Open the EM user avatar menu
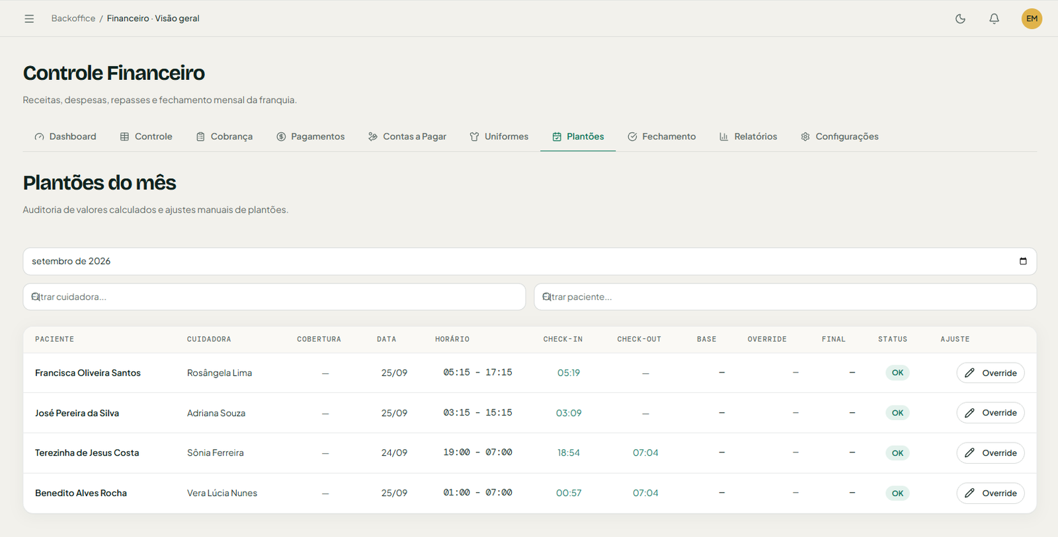The image size is (1058, 537). tap(1032, 18)
